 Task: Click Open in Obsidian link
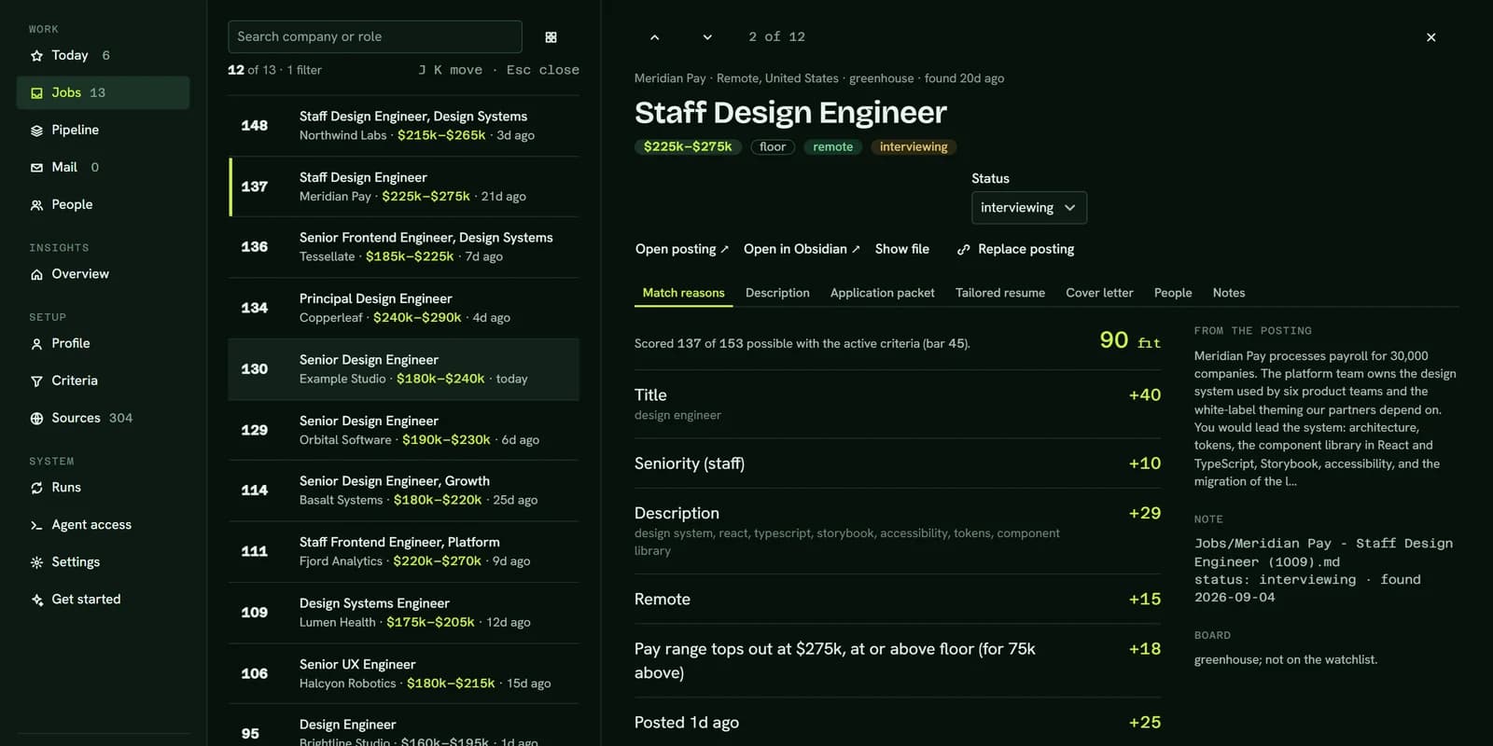pos(802,249)
